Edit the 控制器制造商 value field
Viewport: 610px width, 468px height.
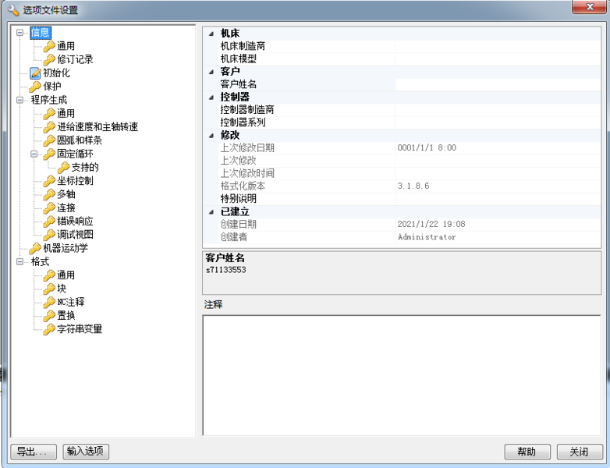(498, 110)
